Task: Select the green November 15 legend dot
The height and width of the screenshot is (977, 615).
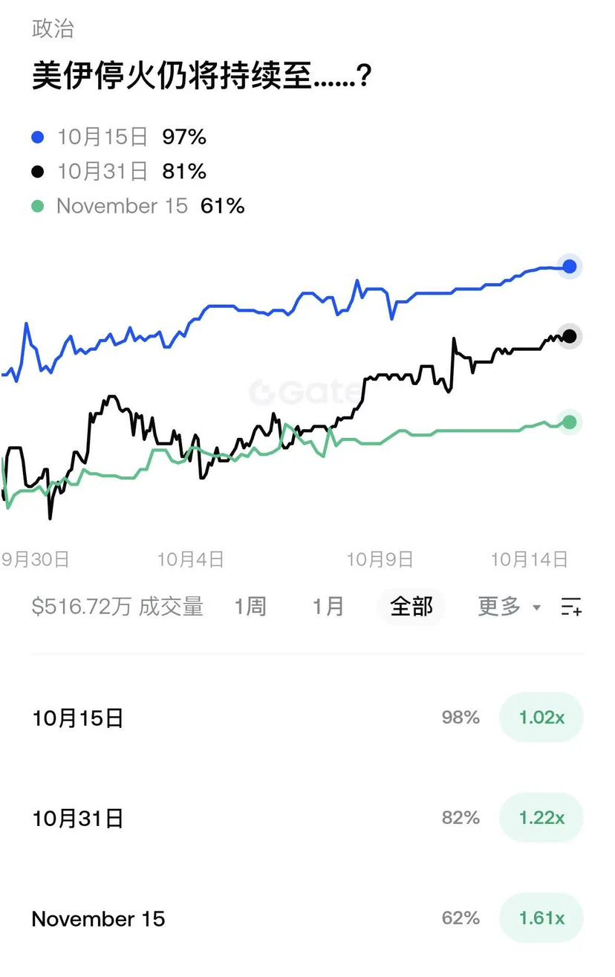Action: pos(39,206)
